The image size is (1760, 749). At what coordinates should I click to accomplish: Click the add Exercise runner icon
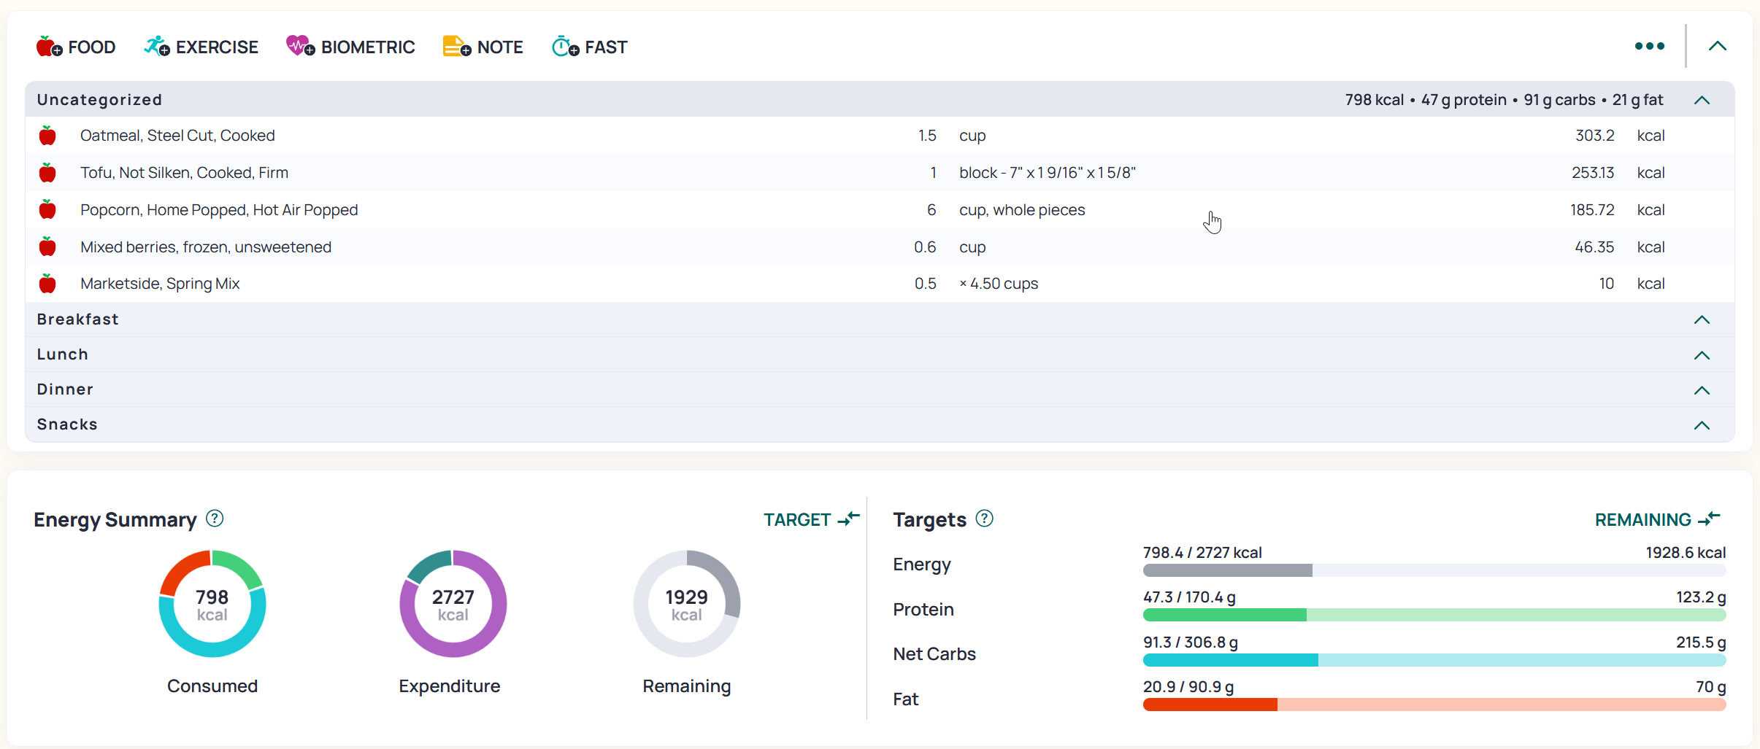coord(157,47)
